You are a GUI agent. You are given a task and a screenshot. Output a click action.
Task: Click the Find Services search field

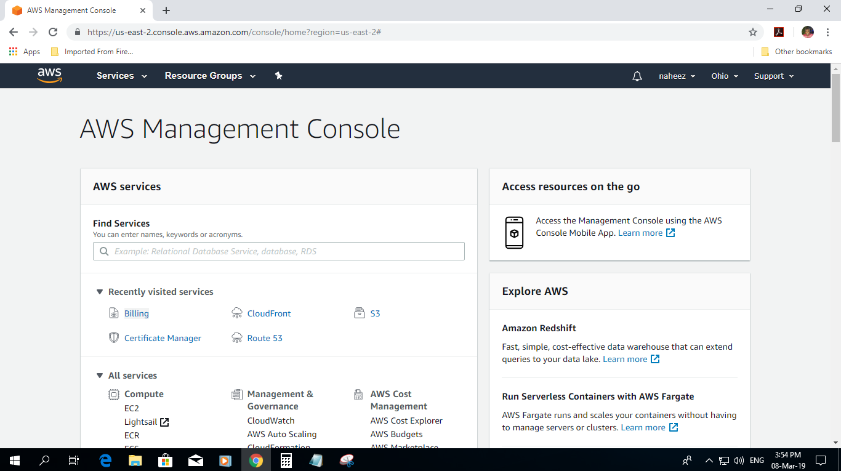pos(279,251)
